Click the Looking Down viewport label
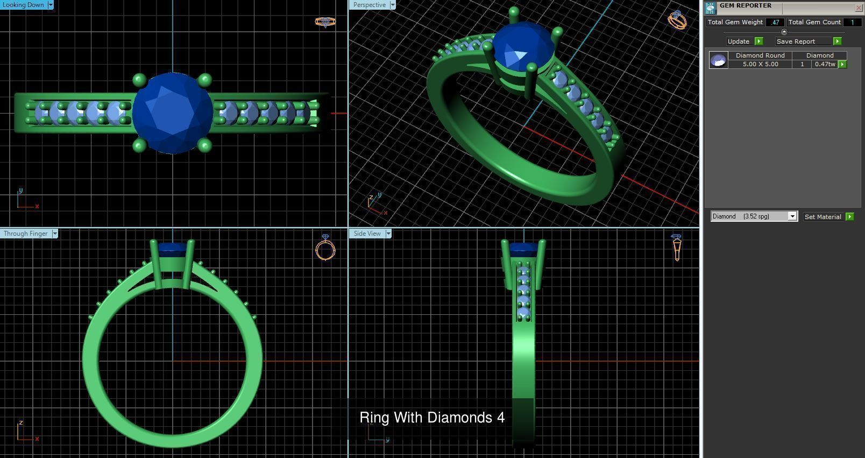 [x=24, y=5]
